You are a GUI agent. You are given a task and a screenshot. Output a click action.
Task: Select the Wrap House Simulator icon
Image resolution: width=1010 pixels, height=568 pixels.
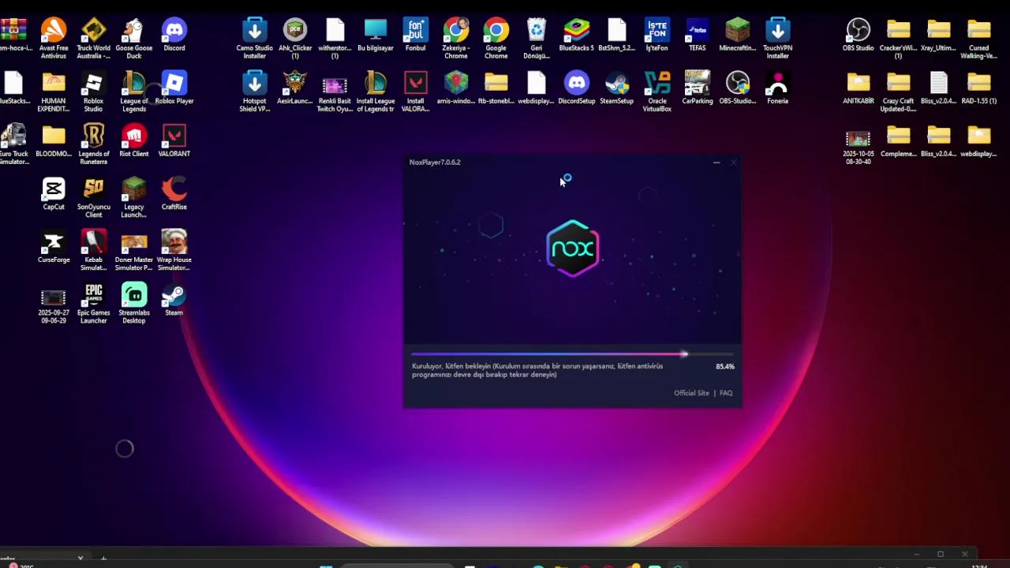[174, 250]
